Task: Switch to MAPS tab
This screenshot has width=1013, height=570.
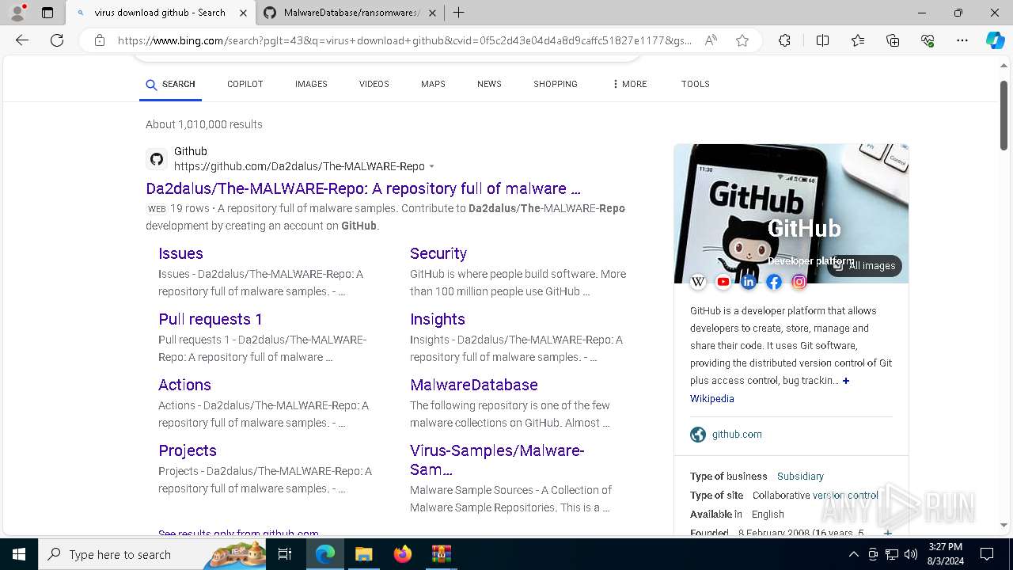Action: coord(433,84)
